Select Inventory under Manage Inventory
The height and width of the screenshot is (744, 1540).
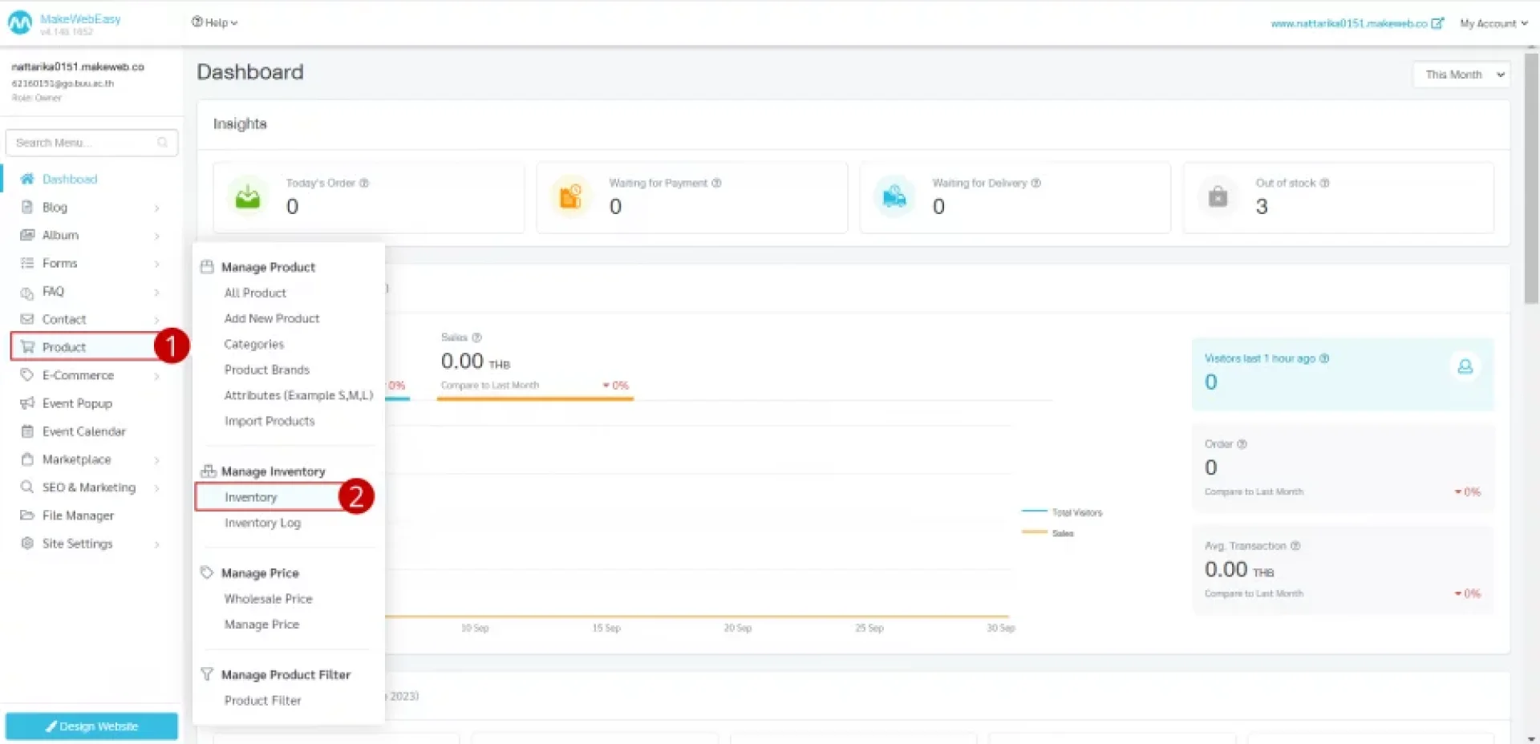tap(251, 497)
